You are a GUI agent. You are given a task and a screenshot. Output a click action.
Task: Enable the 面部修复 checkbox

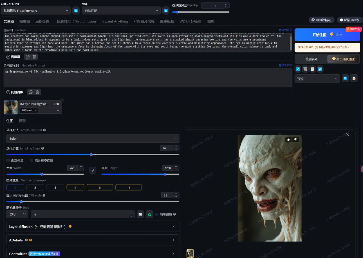8,160
